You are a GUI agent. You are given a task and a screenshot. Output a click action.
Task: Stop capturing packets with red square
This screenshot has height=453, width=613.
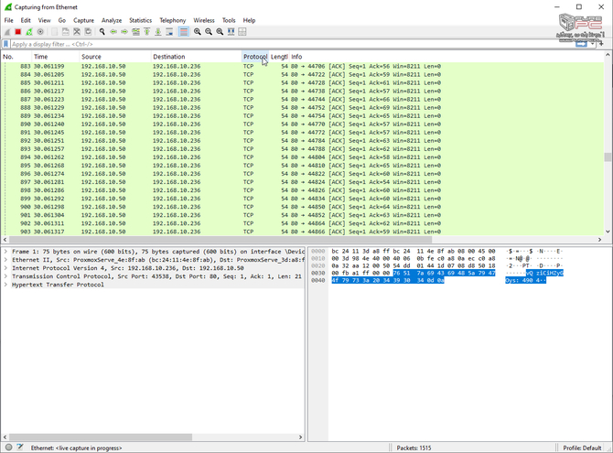18,32
